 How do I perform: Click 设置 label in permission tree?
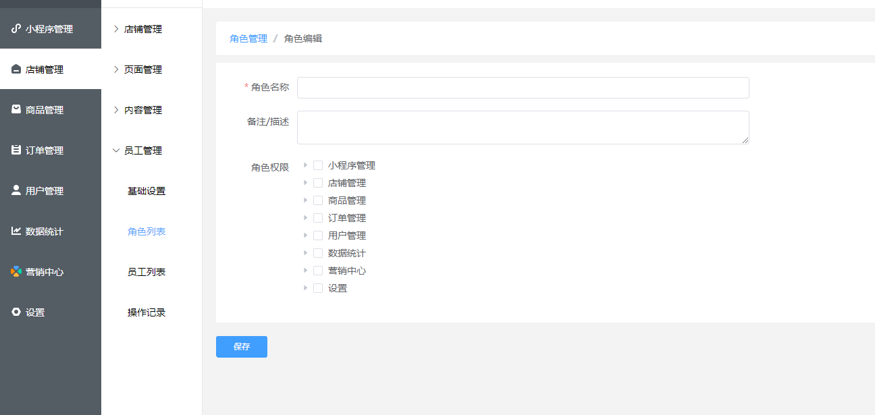[x=338, y=288]
